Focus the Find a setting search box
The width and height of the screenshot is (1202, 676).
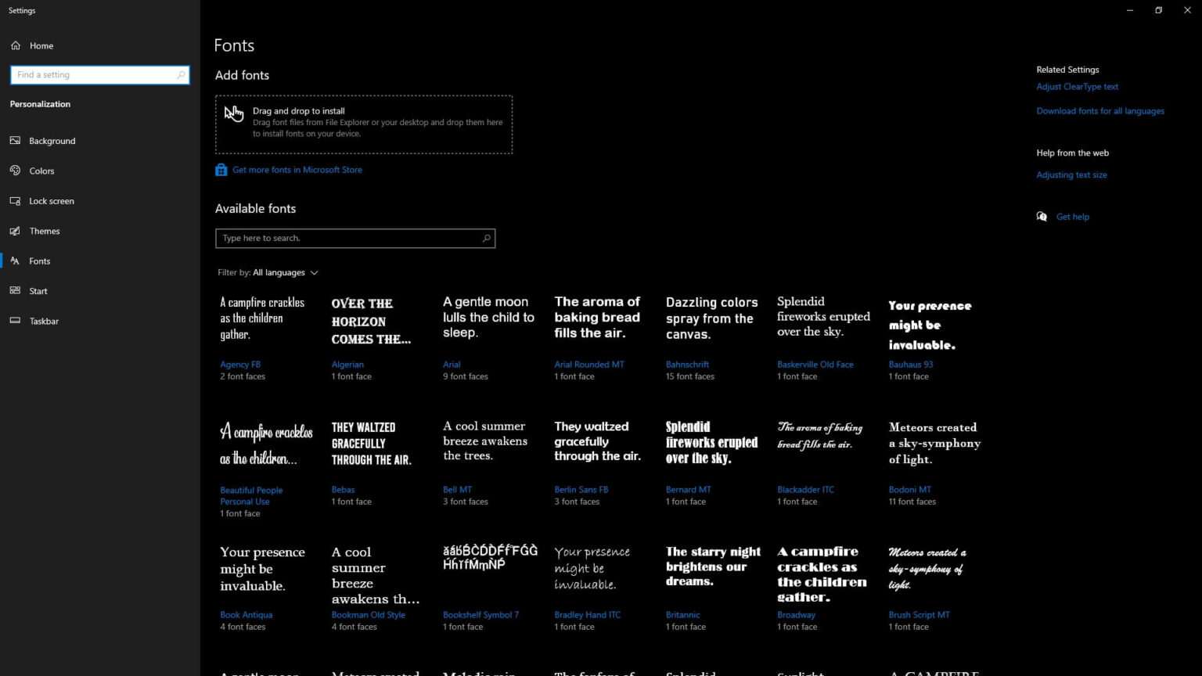pos(94,75)
